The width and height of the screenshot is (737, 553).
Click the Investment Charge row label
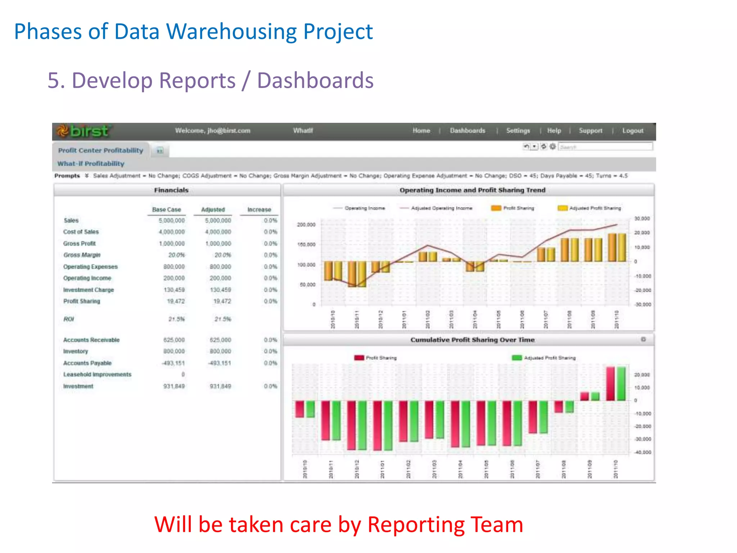[x=88, y=290]
